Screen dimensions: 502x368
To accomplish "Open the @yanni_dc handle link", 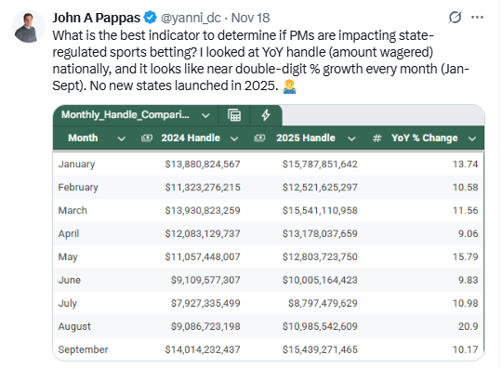I will point(191,18).
